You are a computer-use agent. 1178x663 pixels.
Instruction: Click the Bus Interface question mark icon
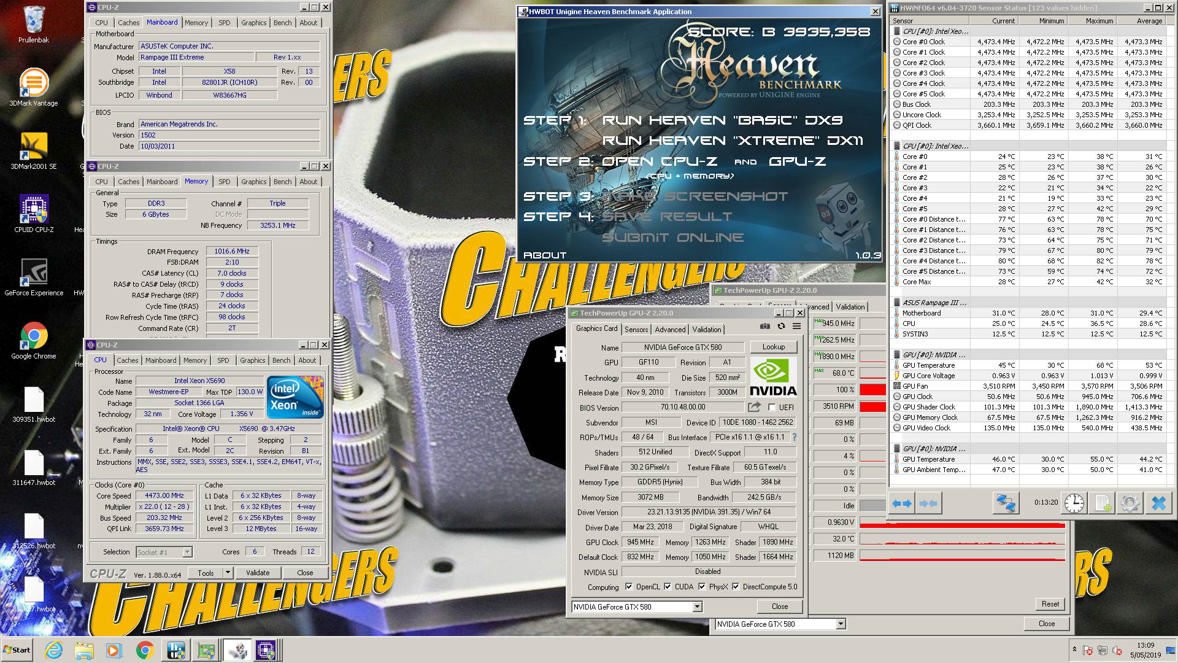795,437
